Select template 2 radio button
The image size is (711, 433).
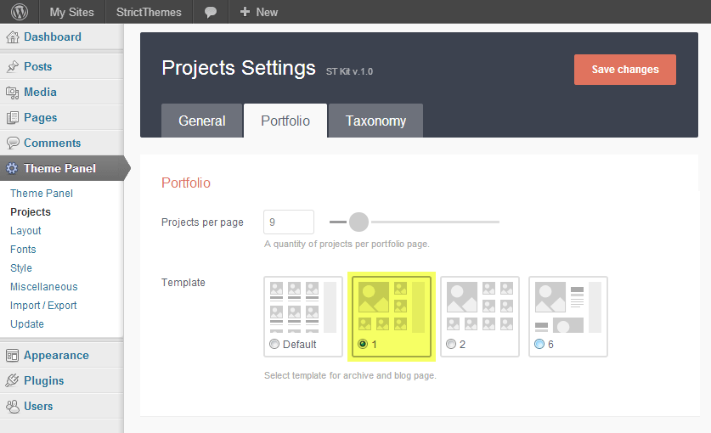coord(451,345)
